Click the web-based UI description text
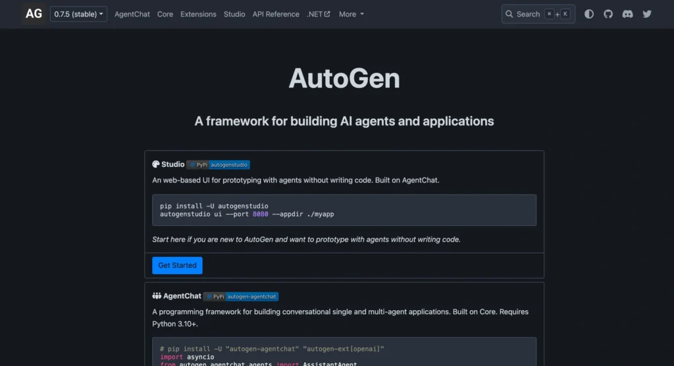Screen dimensions: 674x366 296,180
